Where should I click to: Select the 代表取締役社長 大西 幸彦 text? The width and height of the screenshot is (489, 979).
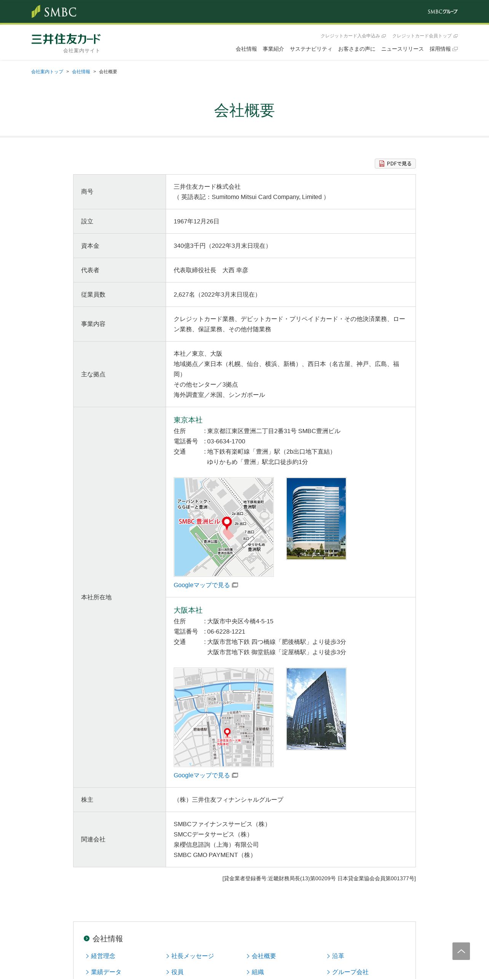211,270
